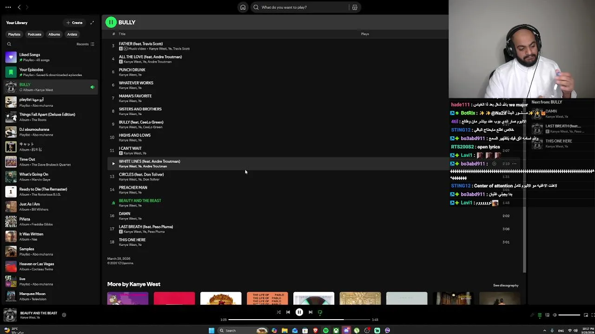Viewport: 595px width, 334px height.
Task: Open the Create dropdown in Your Library
Action: pos(74,23)
